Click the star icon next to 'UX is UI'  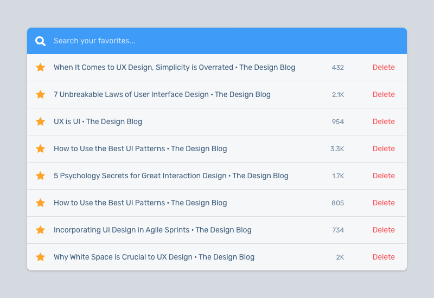pos(40,122)
